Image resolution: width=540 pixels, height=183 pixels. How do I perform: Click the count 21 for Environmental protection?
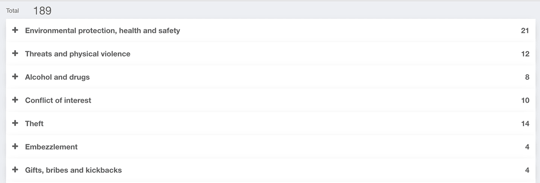525,30
